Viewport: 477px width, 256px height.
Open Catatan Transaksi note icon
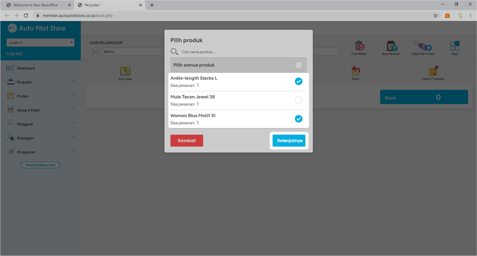pyautogui.click(x=433, y=71)
